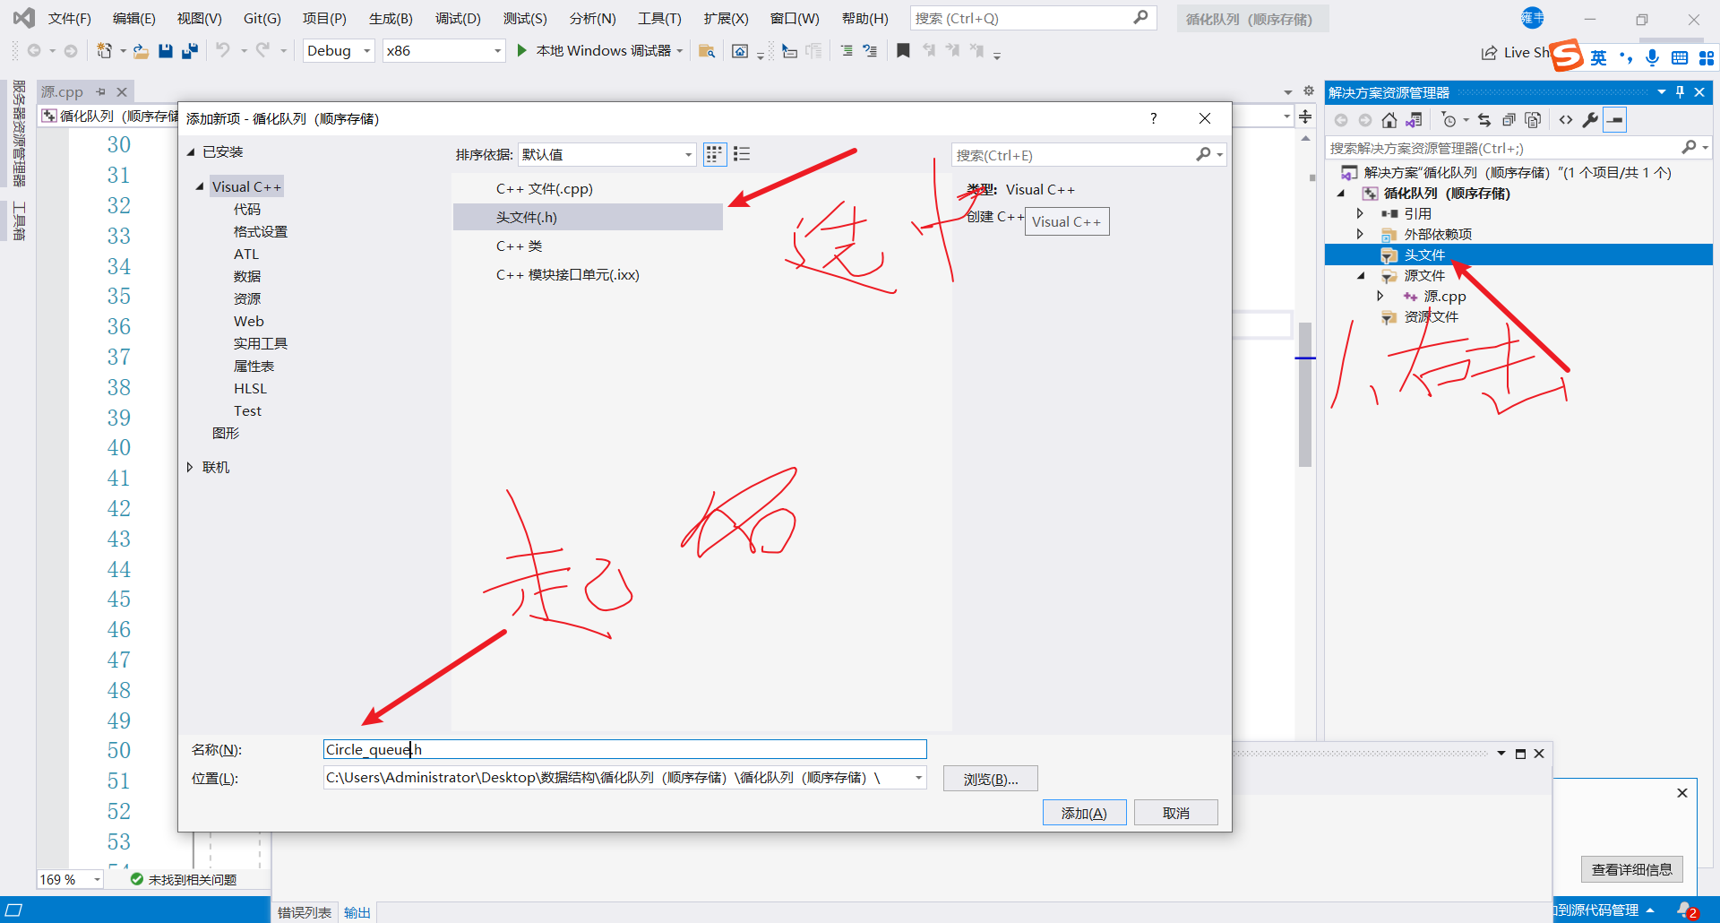Viewport: 1720px width, 923px height.
Task: Click the Preview Selected Items icon
Action: click(1615, 120)
